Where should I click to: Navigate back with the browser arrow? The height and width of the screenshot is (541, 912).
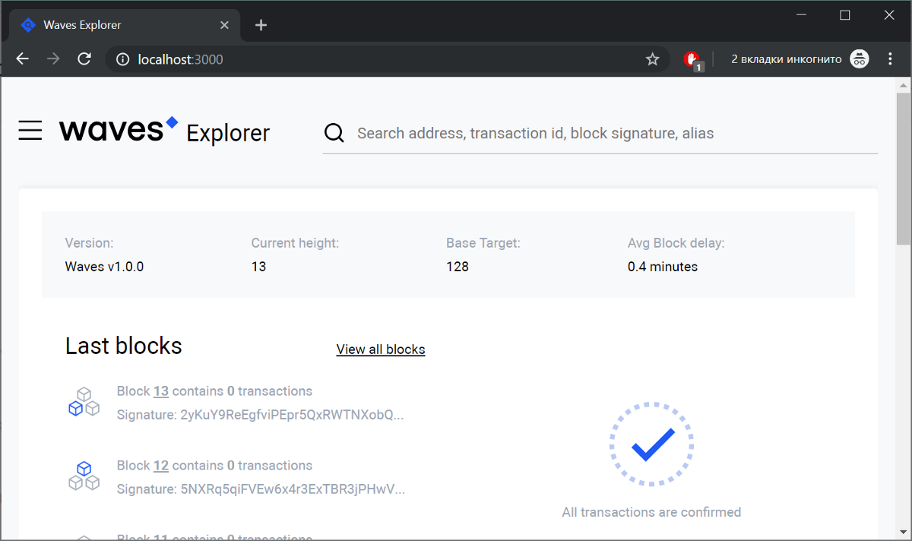click(x=22, y=58)
